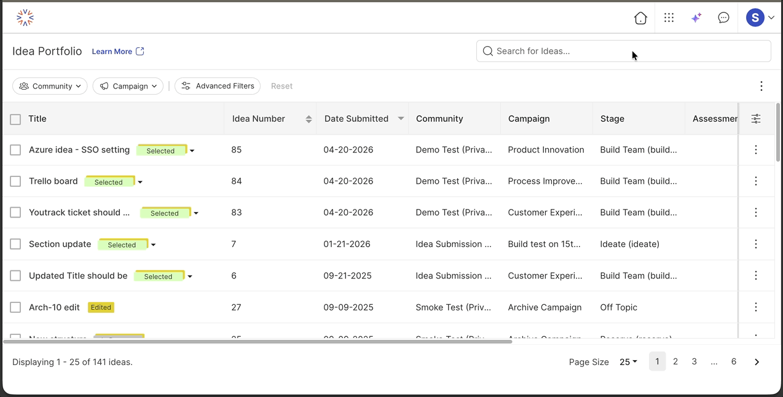Image resolution: width=783 pixels, height=397 pixels.
Task: Click the pagination ellipsis
Action: pyautogui.click(x=714, y=362)
